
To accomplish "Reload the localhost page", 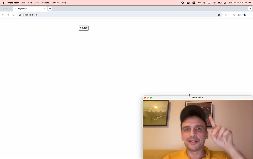I will click(x=13, y=15).
